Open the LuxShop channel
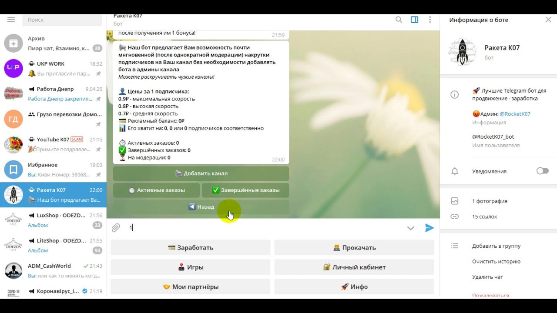 pyautogui.click(x=53, y=220)
